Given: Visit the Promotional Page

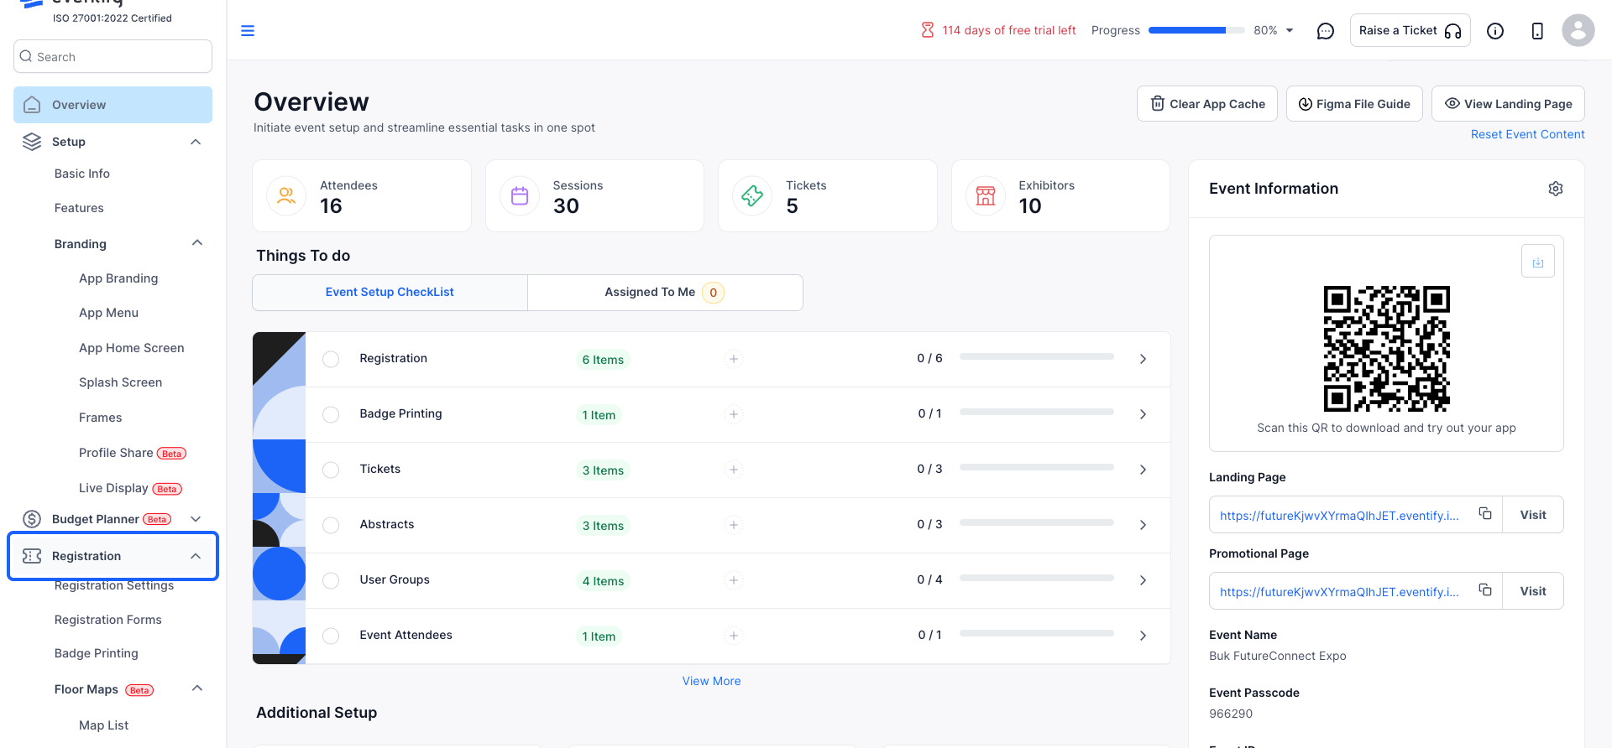Looking at the screenshot, I should click(1533, 591).
